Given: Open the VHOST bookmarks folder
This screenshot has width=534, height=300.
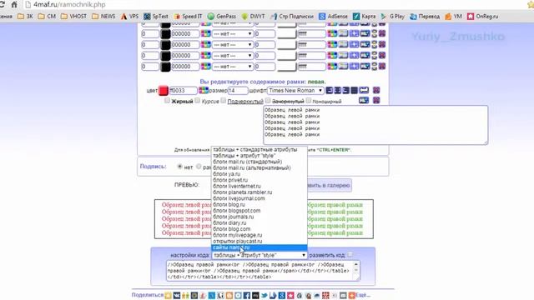Looking at the screenshot, I should (74, 17).
